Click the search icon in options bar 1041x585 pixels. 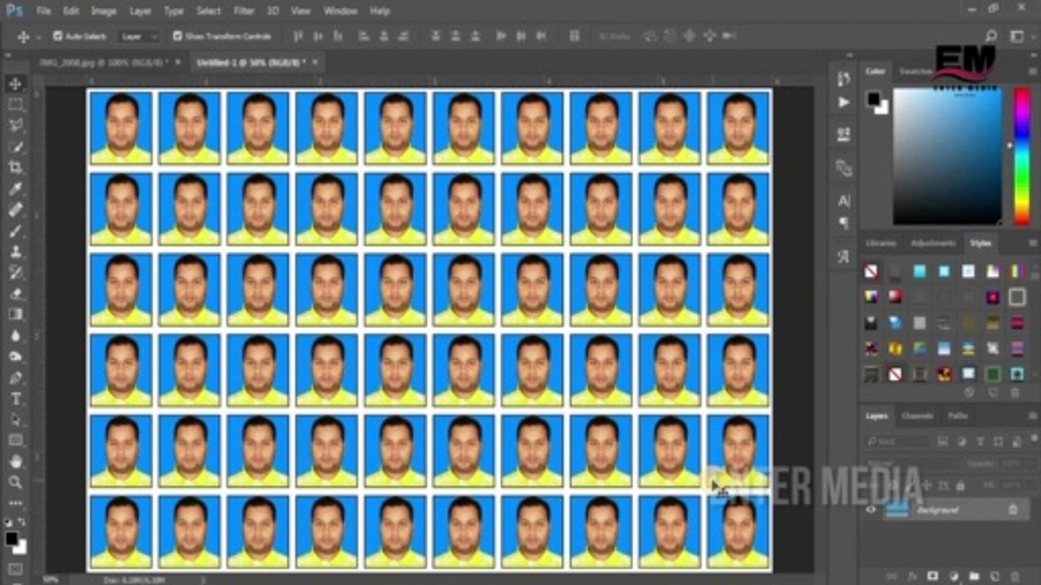coord(991,36)
